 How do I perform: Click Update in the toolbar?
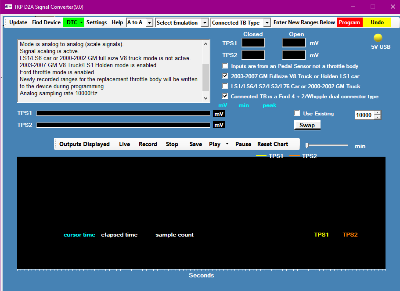point(18,22)
